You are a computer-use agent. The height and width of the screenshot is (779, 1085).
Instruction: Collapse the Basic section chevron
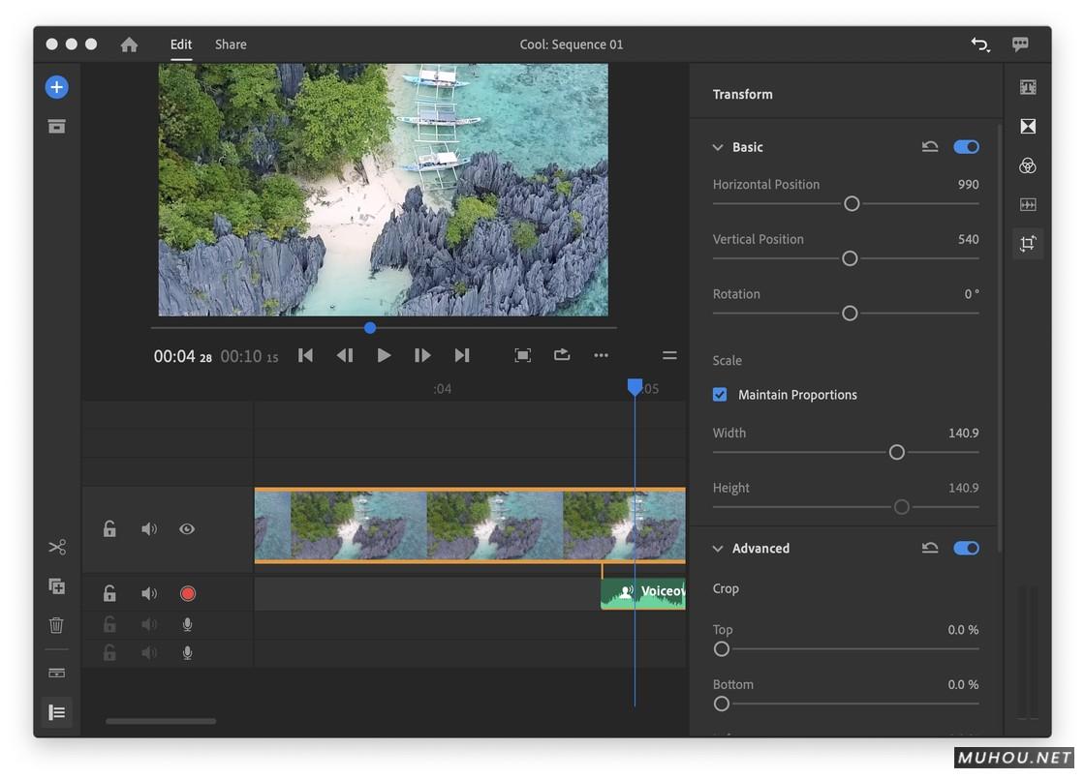pyautogui.click(x=718, y=147)
